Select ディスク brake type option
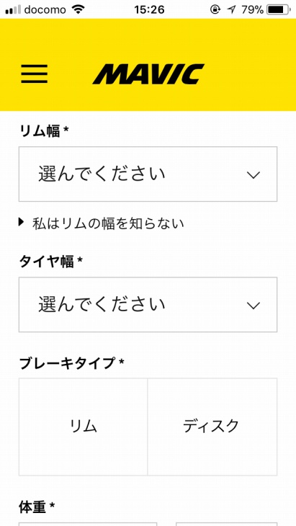The image size is (296, 526). (212, 427)
